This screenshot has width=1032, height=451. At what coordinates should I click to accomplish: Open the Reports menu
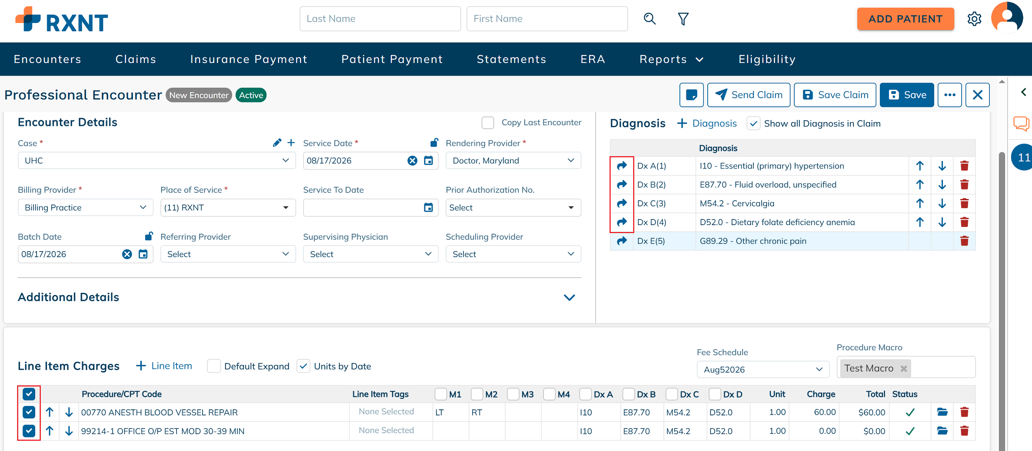[671, 59]
